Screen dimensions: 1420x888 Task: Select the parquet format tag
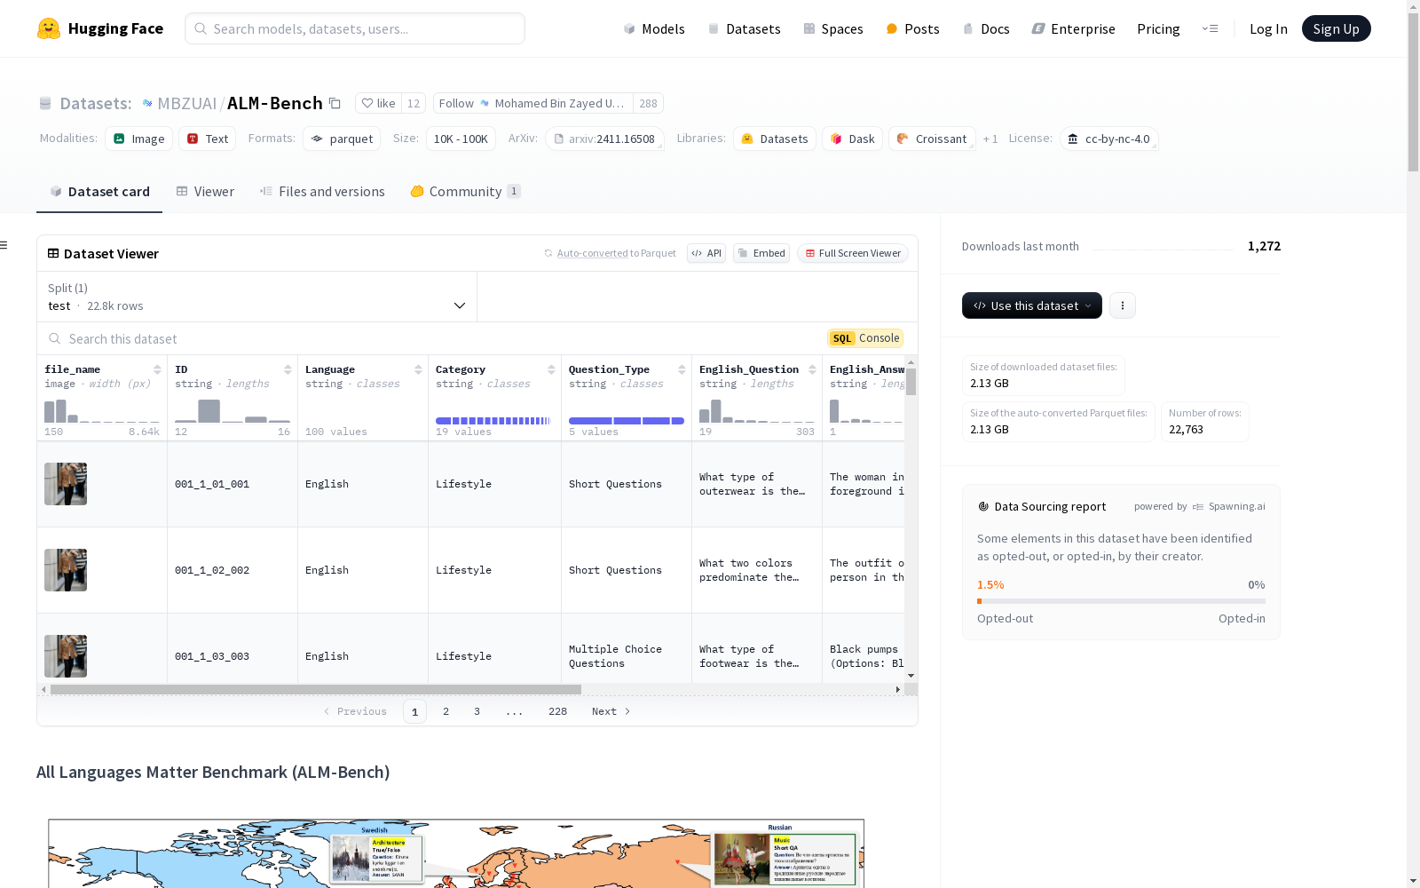342,139
